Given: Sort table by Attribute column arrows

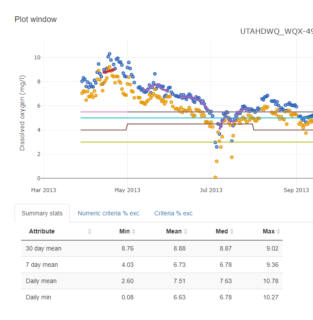Looking at the screenshot, I should pos(90,232).
